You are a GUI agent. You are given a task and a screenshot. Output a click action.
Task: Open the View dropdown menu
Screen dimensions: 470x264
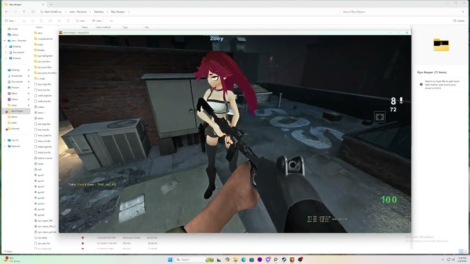click(98, 21)
